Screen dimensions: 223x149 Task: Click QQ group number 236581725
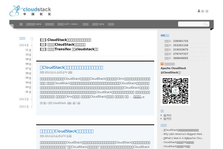(x=181, y=41)
